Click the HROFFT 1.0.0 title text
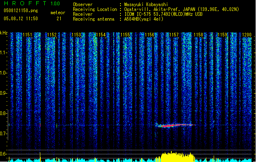The image size is (256, 162). point(32,3)
